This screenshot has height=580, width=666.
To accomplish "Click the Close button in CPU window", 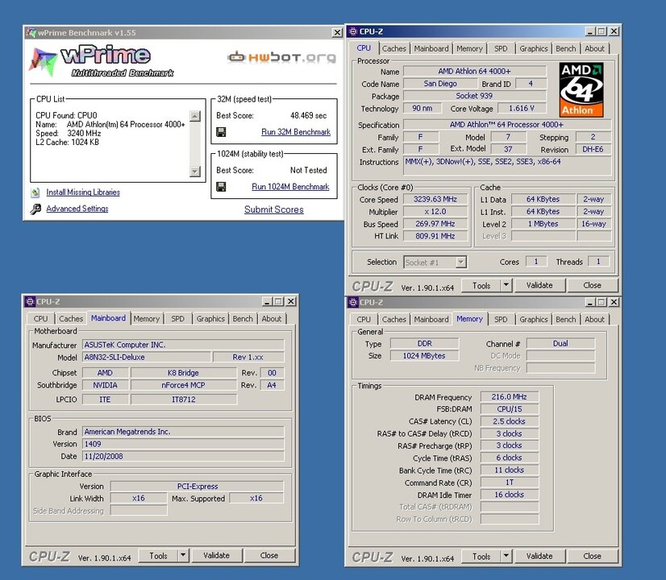I will coord(592,285).
